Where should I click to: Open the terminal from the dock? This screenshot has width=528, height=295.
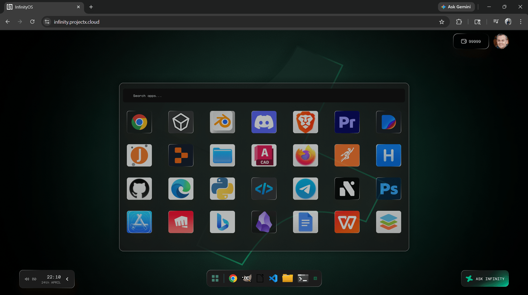[x=303, y=278]
